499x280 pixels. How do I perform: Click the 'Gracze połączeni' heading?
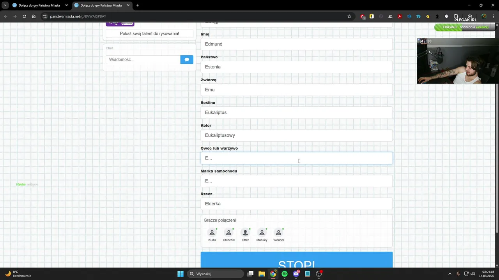coord(219,220)
